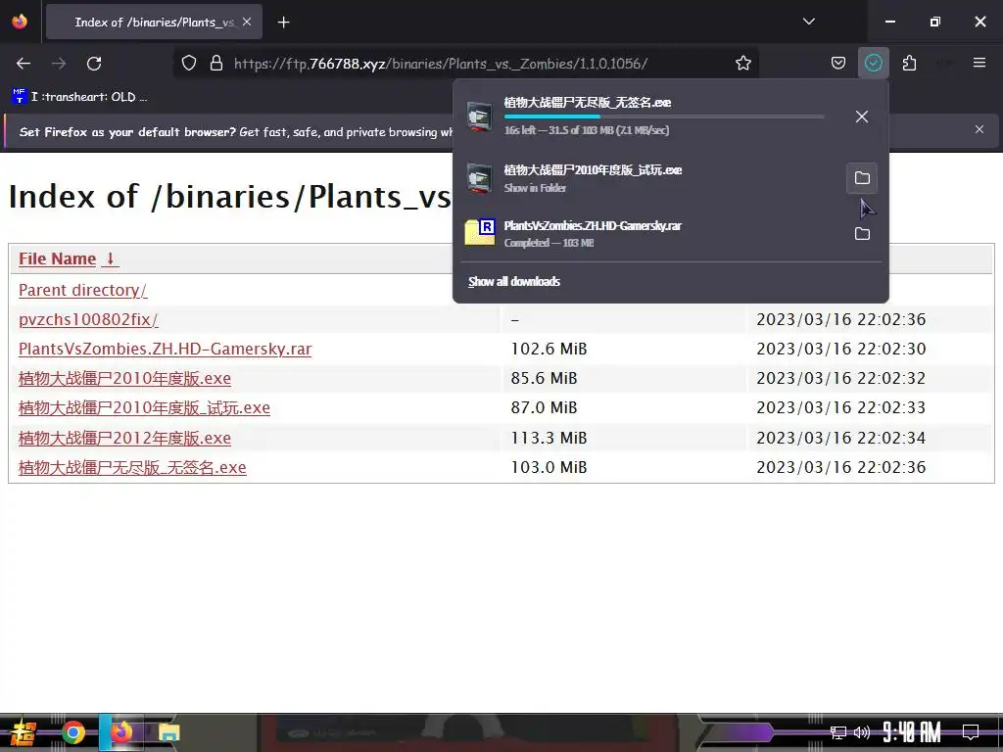This screenshot has width=1003, height=752.
Task: Click Show all downloads
Action: pos(513,281)
